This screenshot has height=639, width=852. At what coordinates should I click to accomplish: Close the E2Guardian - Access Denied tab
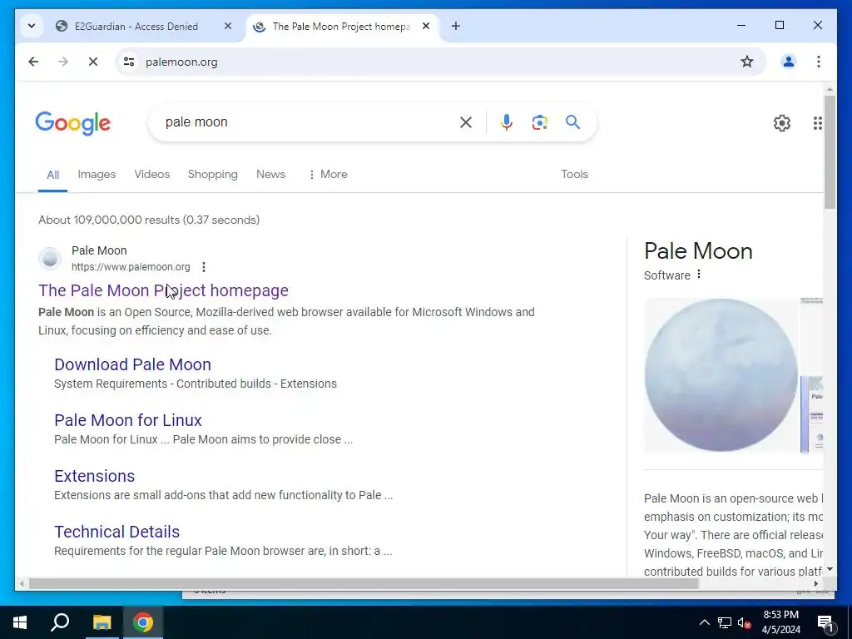[228, 26]
